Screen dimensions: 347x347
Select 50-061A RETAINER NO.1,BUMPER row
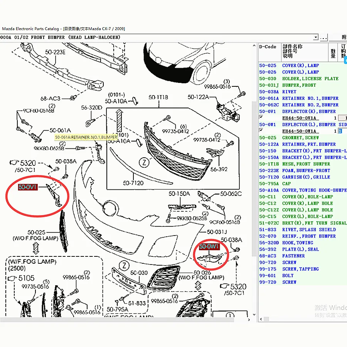tap(303, 98)
